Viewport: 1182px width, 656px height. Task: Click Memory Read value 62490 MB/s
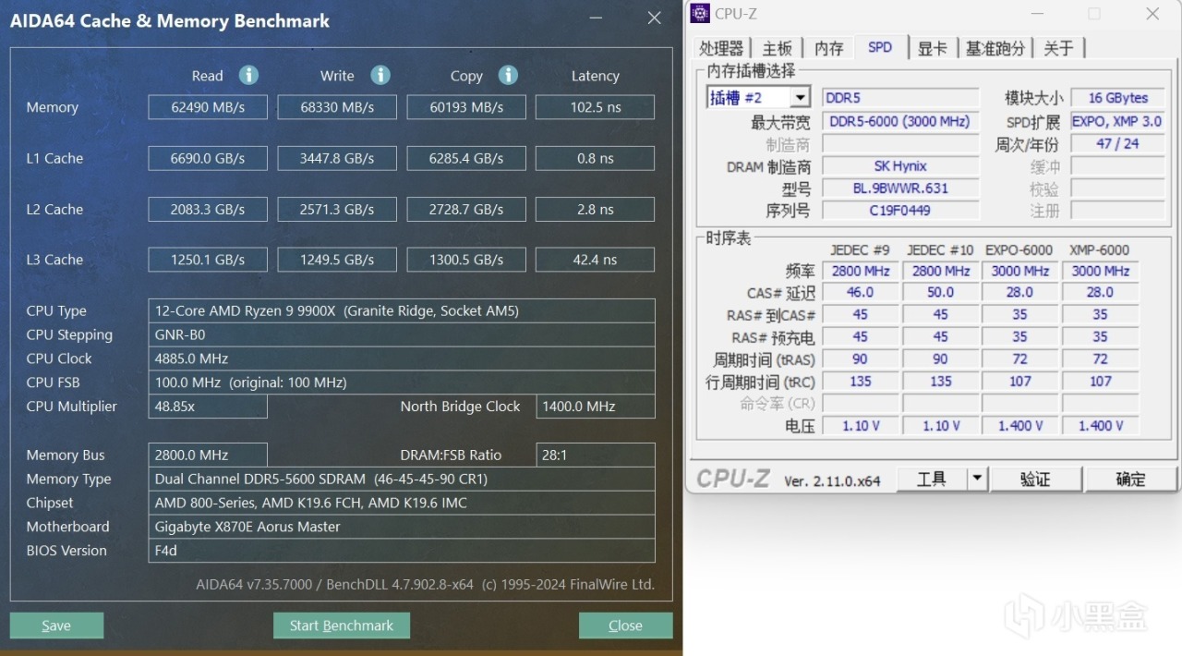coord(208,107)
